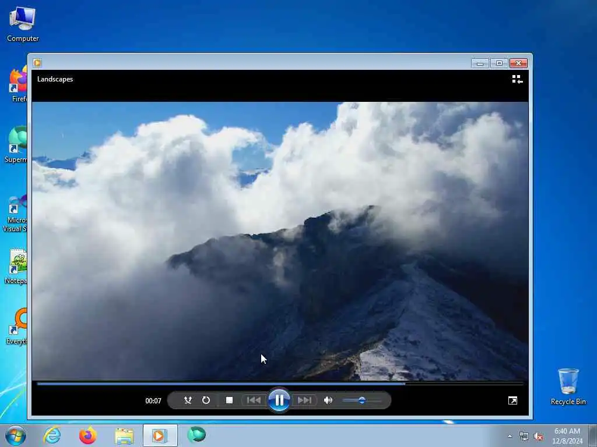The image size is (597, 447).
Task: Go to previous track
Action: (x=254, y=400)
